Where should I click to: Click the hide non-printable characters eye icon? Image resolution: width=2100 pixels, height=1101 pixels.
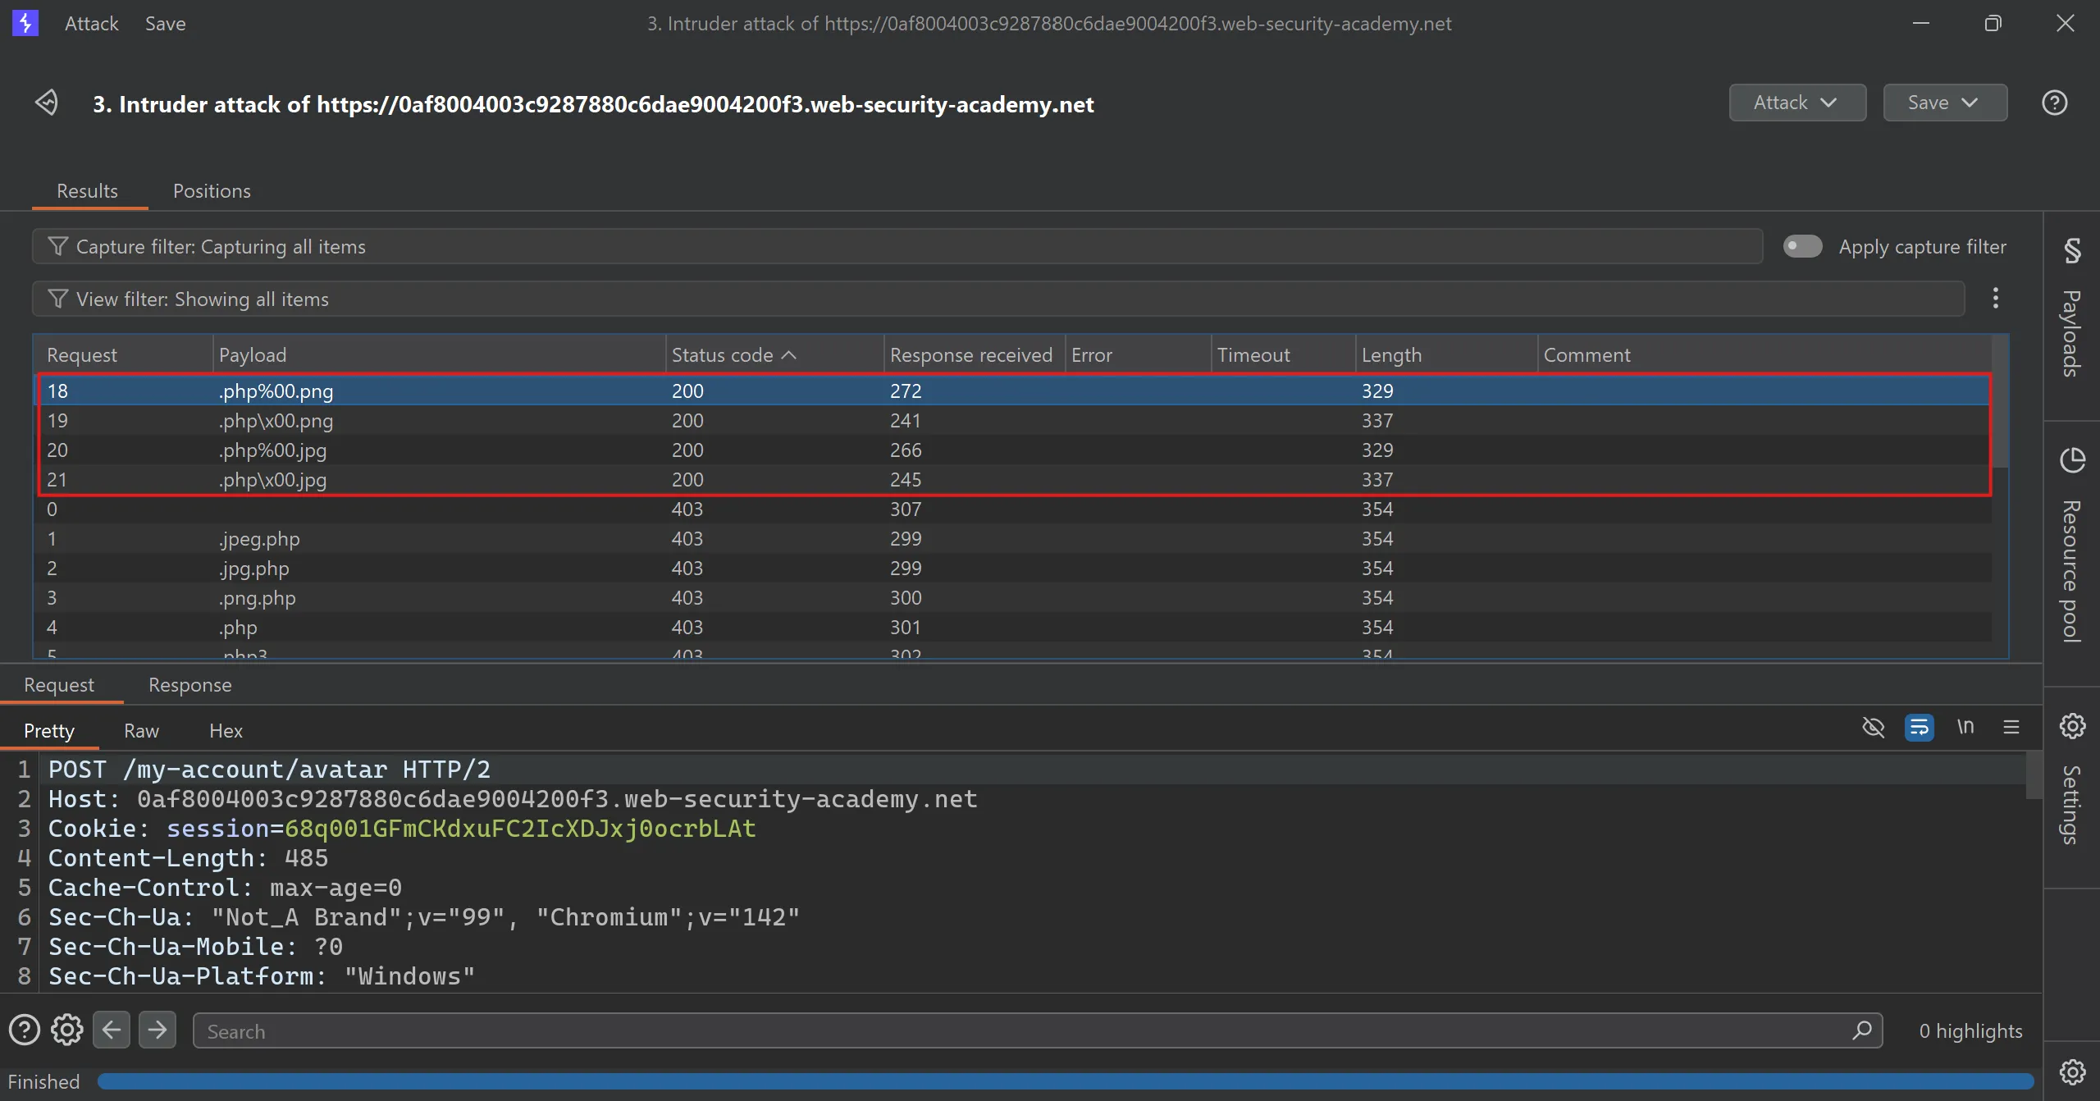pyautogui.click(x=1873, y=728)
